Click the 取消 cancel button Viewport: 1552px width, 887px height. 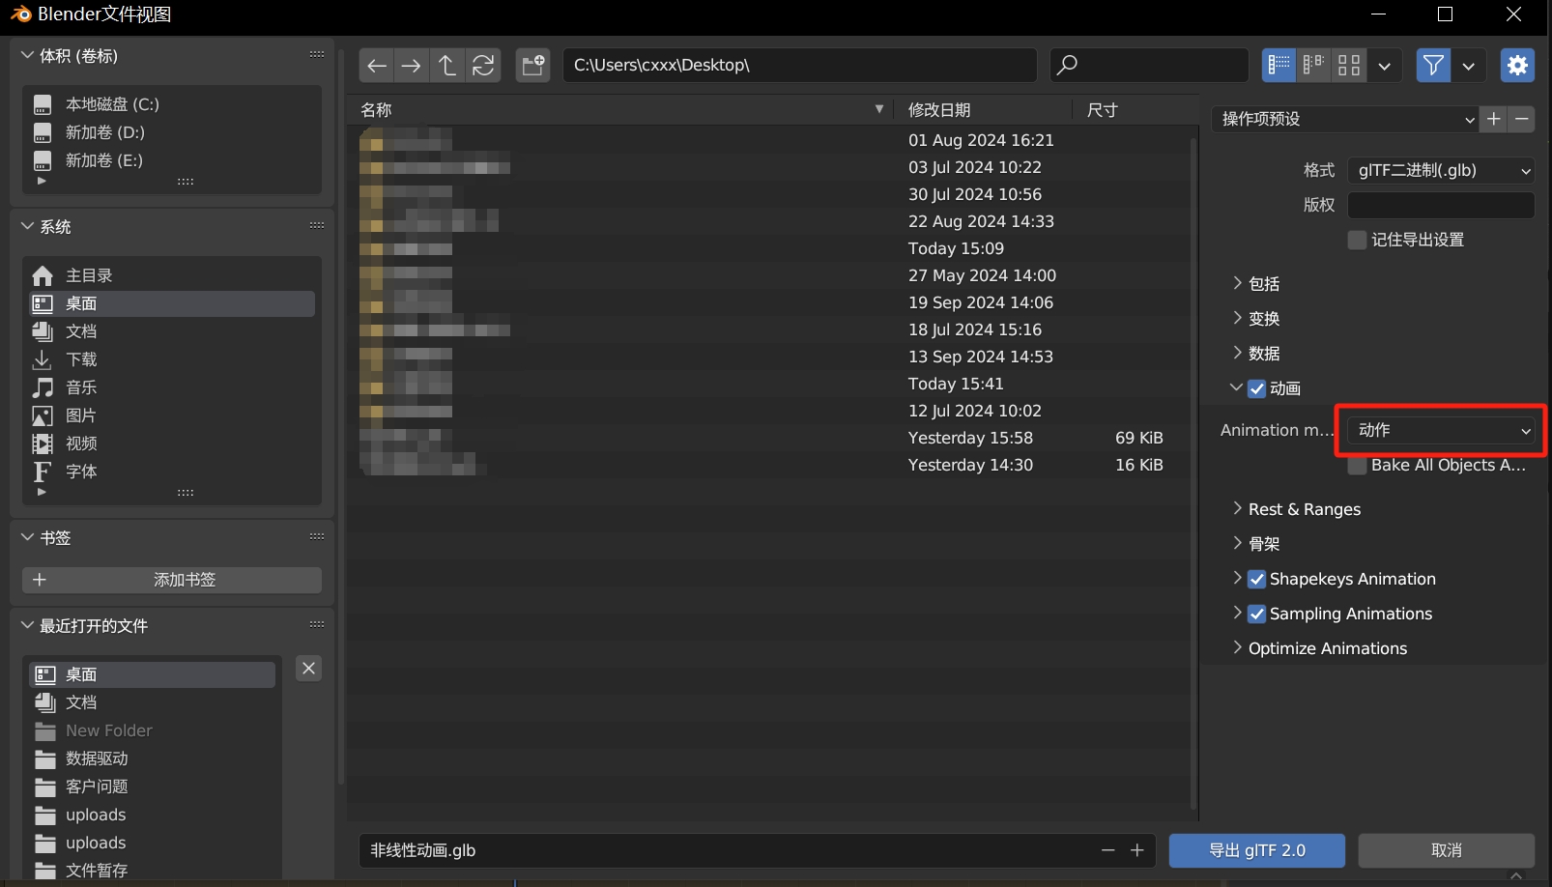(1447, 850)
